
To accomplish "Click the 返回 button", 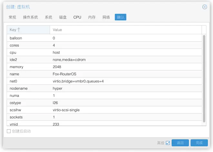I will pyautogui.click(x=180, y=143).
